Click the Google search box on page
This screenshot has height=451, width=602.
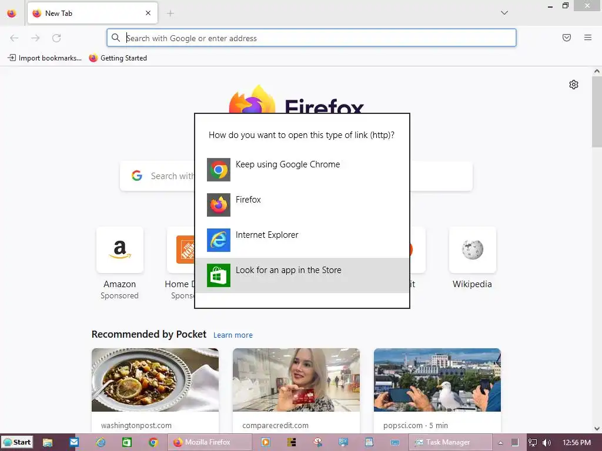[x=296, y=176]
